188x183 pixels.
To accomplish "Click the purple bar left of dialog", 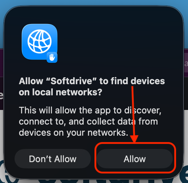I will (x=2, y=79).
